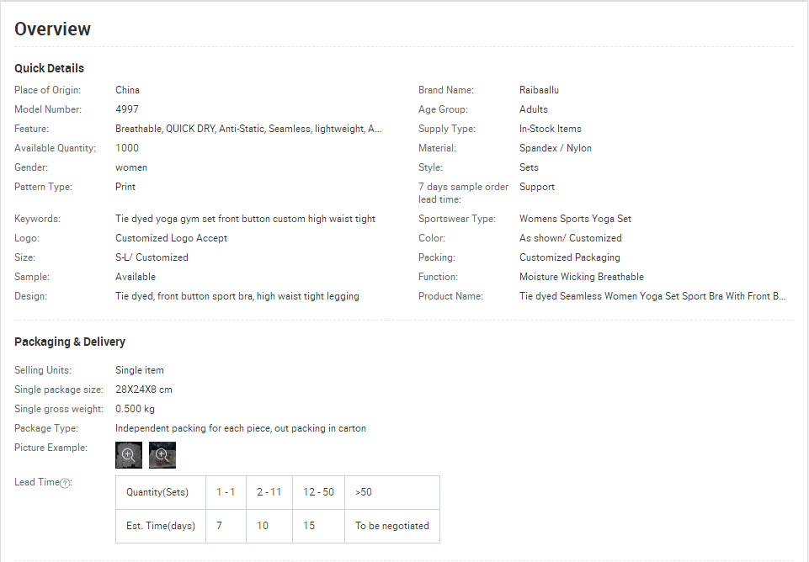Select the Brand Name value Raibaallu

coord(539,90)
